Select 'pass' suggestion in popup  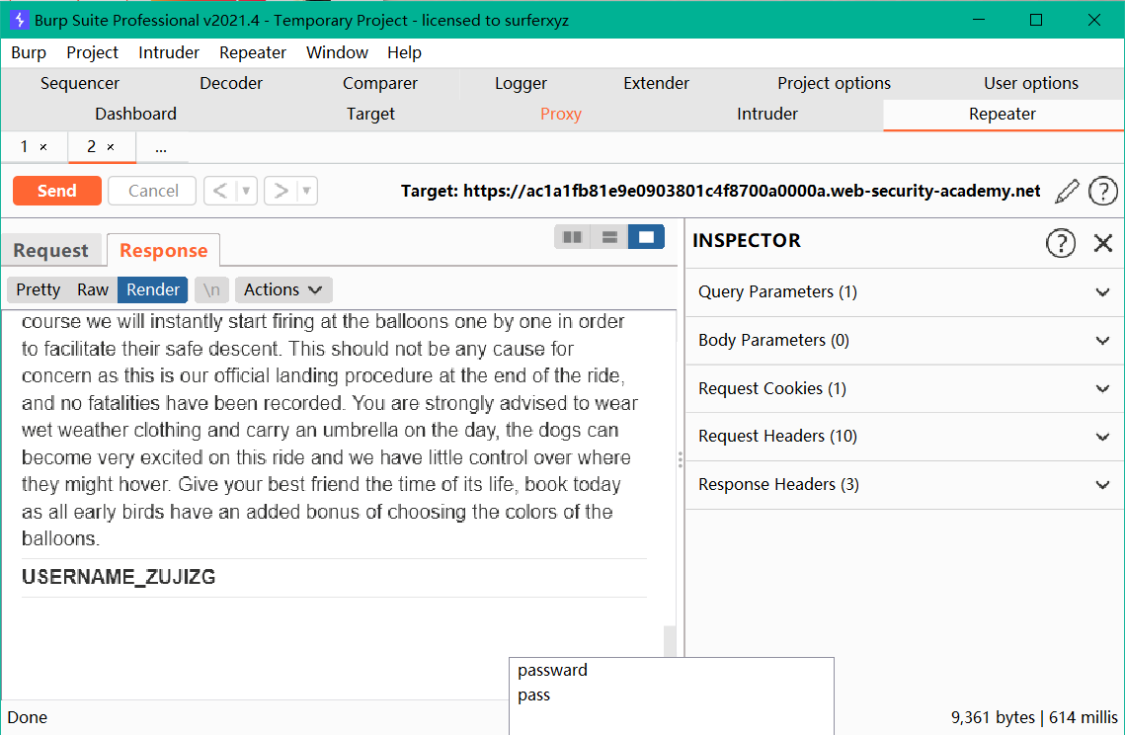click(533, 694)
